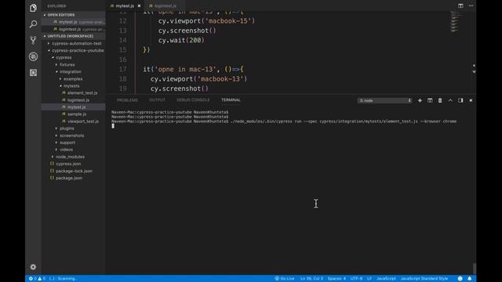Image resolution: width=502 pixels, height=282 pixels.
Task: Open the Extensions view icon
Action: [33, 73]
